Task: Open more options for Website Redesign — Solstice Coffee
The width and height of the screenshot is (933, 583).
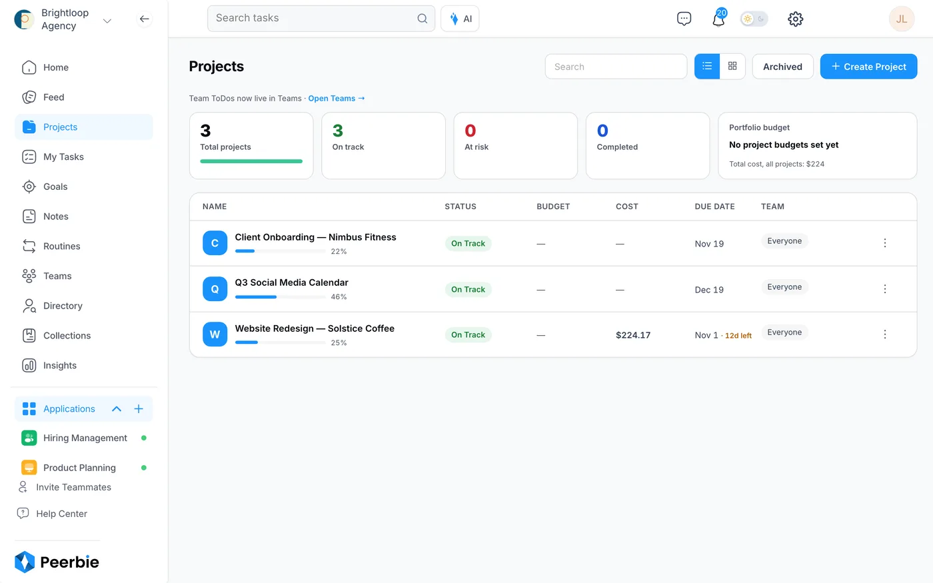Action: click(885, 334)
